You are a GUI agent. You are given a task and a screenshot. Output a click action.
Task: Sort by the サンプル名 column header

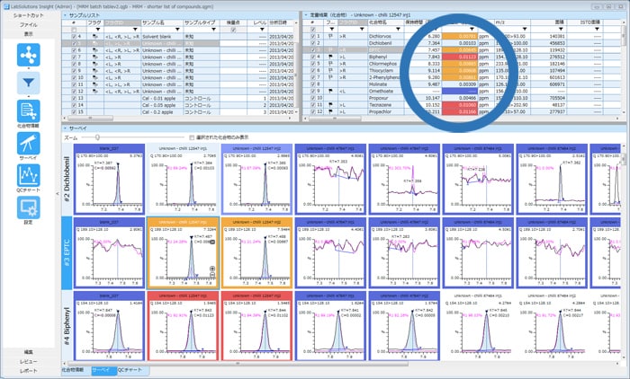point(162,22)
